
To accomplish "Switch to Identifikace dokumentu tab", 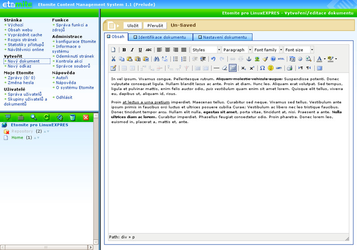I will (160, 37).
